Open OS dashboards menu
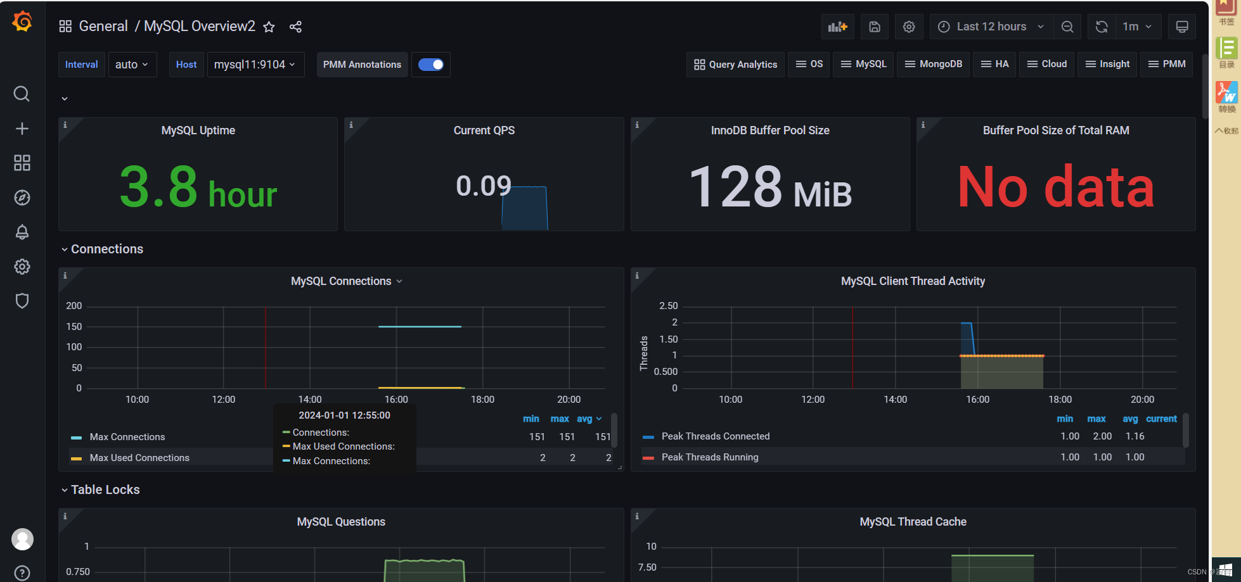The image size is (1241, 582). click(809, 65)
